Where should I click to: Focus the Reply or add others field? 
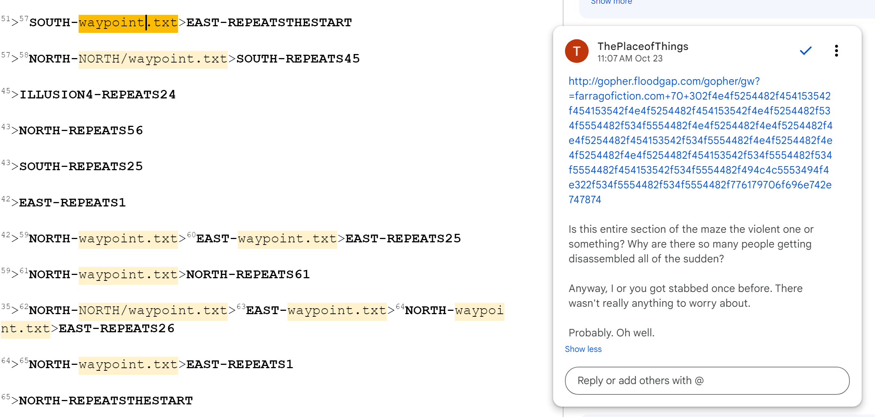coord(707,380)
